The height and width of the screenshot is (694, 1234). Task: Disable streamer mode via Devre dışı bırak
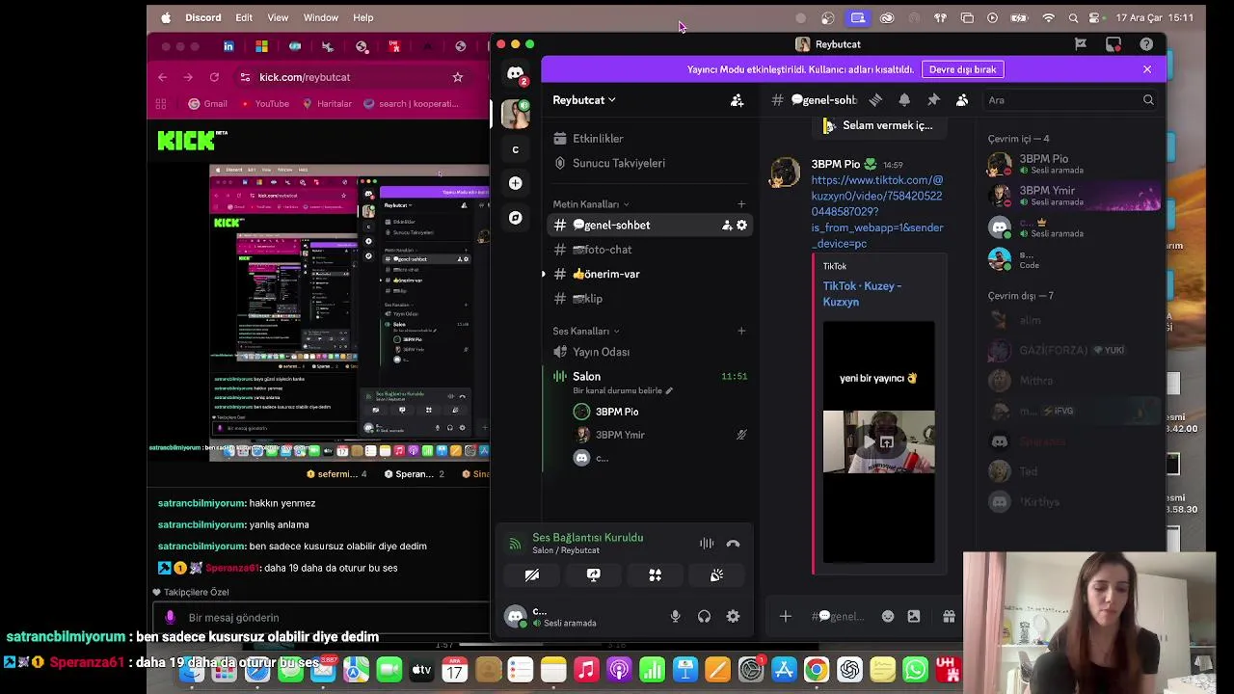pyautogui.click(x=963, y=69)
